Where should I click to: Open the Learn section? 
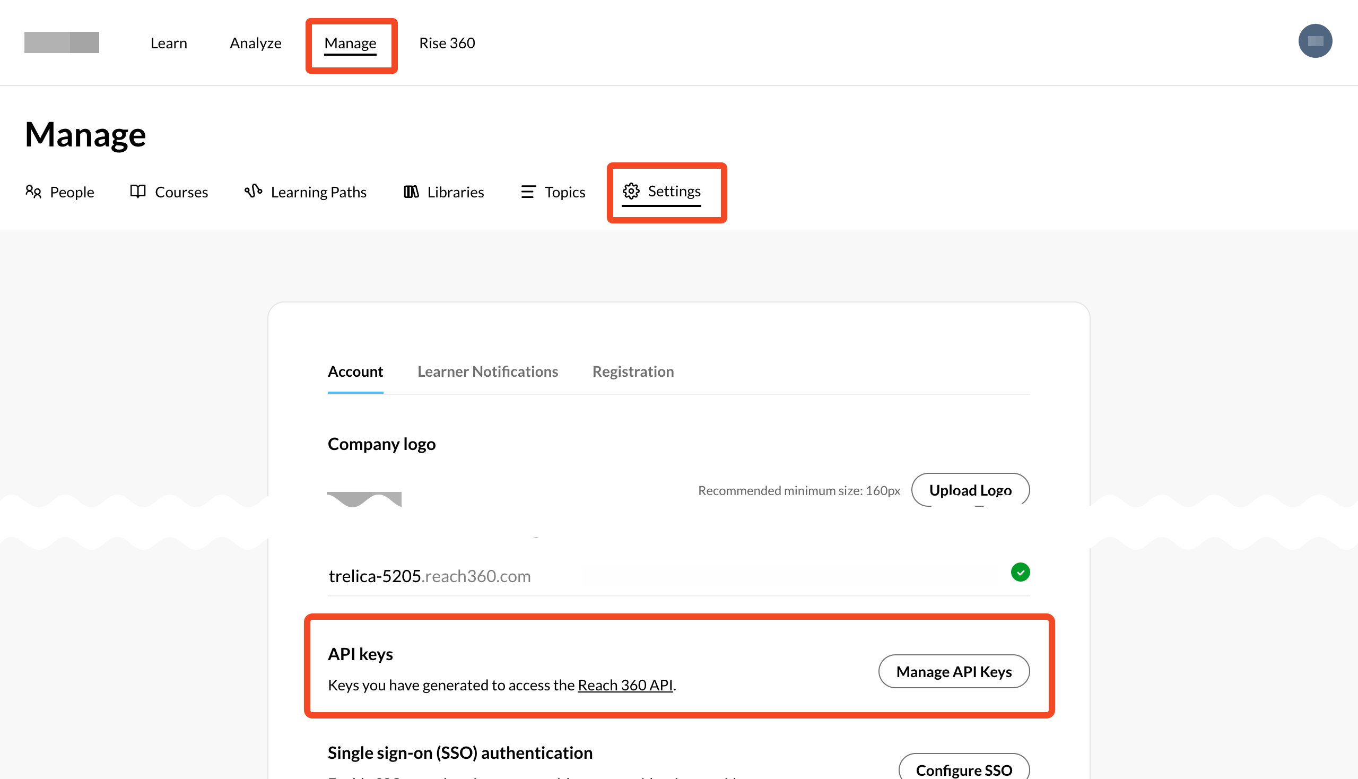(x=169, y=43)
